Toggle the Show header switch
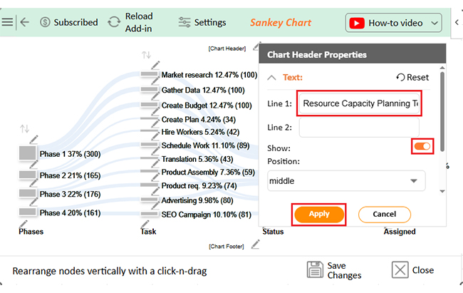 coord(422,146)
